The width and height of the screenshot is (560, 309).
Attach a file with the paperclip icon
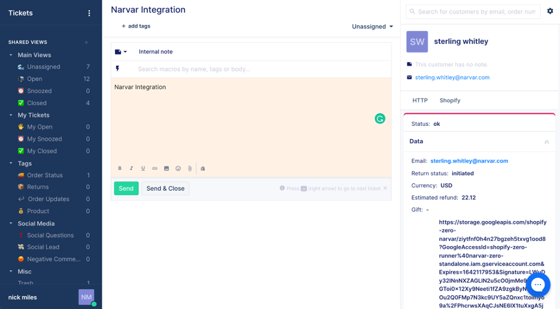pos(190,168)
